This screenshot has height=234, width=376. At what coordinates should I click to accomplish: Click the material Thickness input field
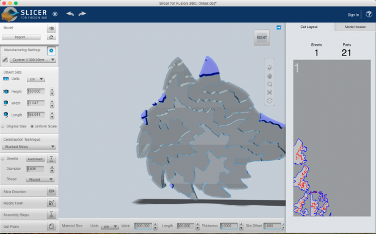click(229, 226)
